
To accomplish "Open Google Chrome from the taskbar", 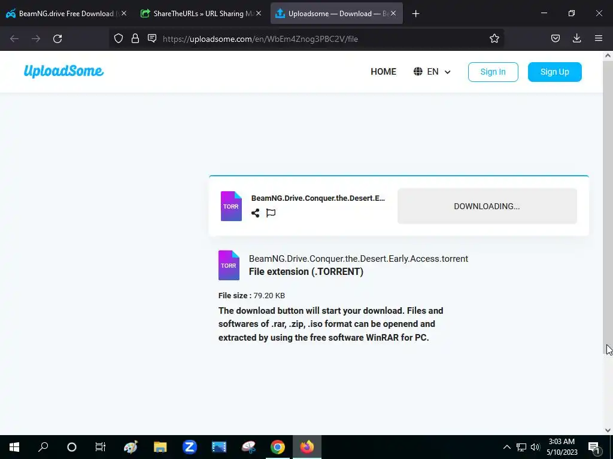I will 278,447.
